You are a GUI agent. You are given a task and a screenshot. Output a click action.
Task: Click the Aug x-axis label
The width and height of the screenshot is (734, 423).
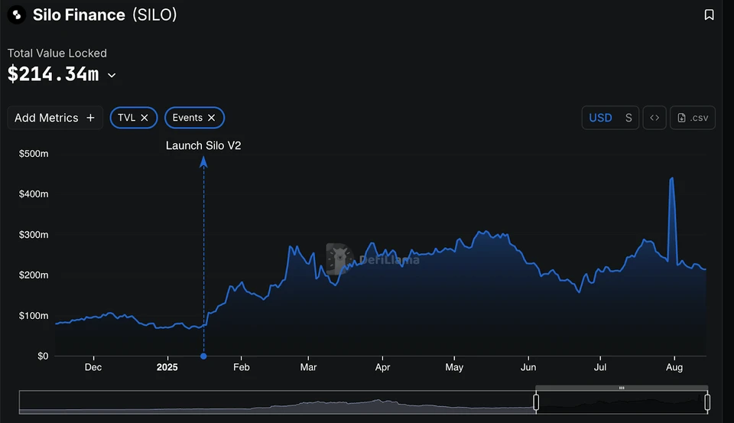[674, 367]
